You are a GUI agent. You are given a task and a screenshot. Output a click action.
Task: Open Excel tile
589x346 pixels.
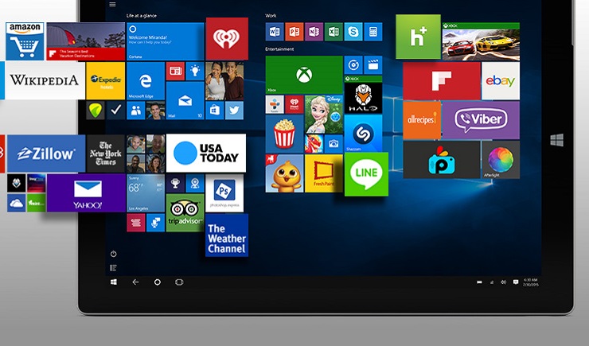(334, 32)
